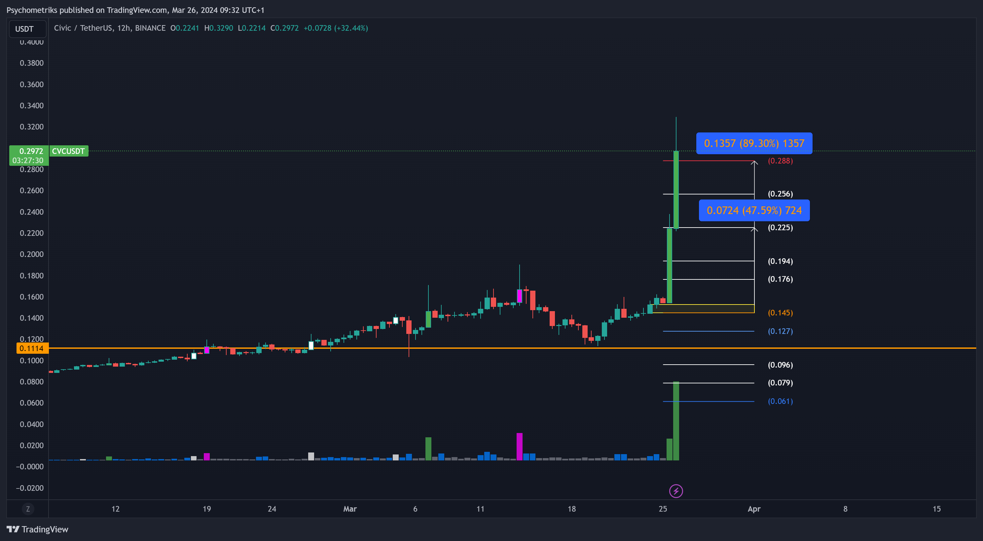983x541 pixels.
Task: Click the orange 0.1114 price line label
Action: click(x=32, y=348)
